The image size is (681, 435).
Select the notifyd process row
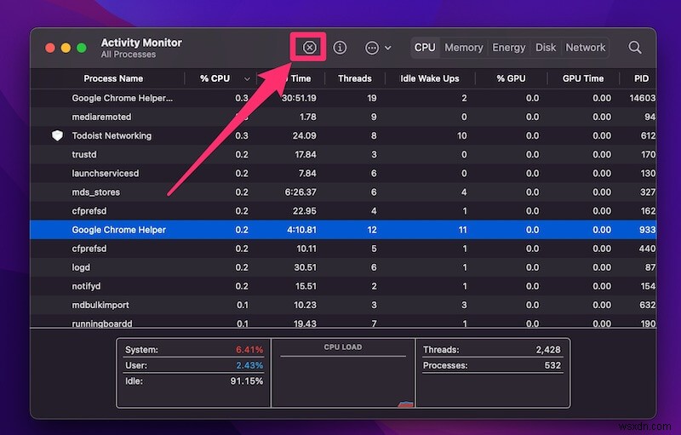(x=343, y=286)
